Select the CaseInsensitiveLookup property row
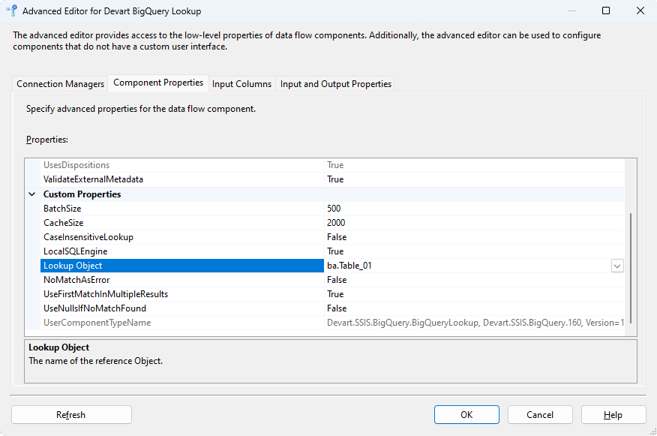Viewport: 657px width, 436px height. click(181, 237)
